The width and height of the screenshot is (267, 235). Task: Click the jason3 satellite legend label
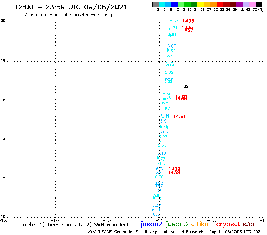pyautogui.click(x=177, y=224)
